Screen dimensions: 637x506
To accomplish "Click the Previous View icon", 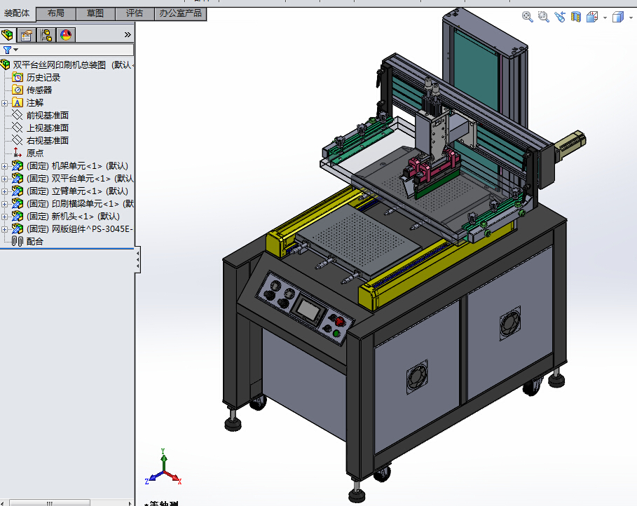I will pyautogui.click(x=560, y=17).
